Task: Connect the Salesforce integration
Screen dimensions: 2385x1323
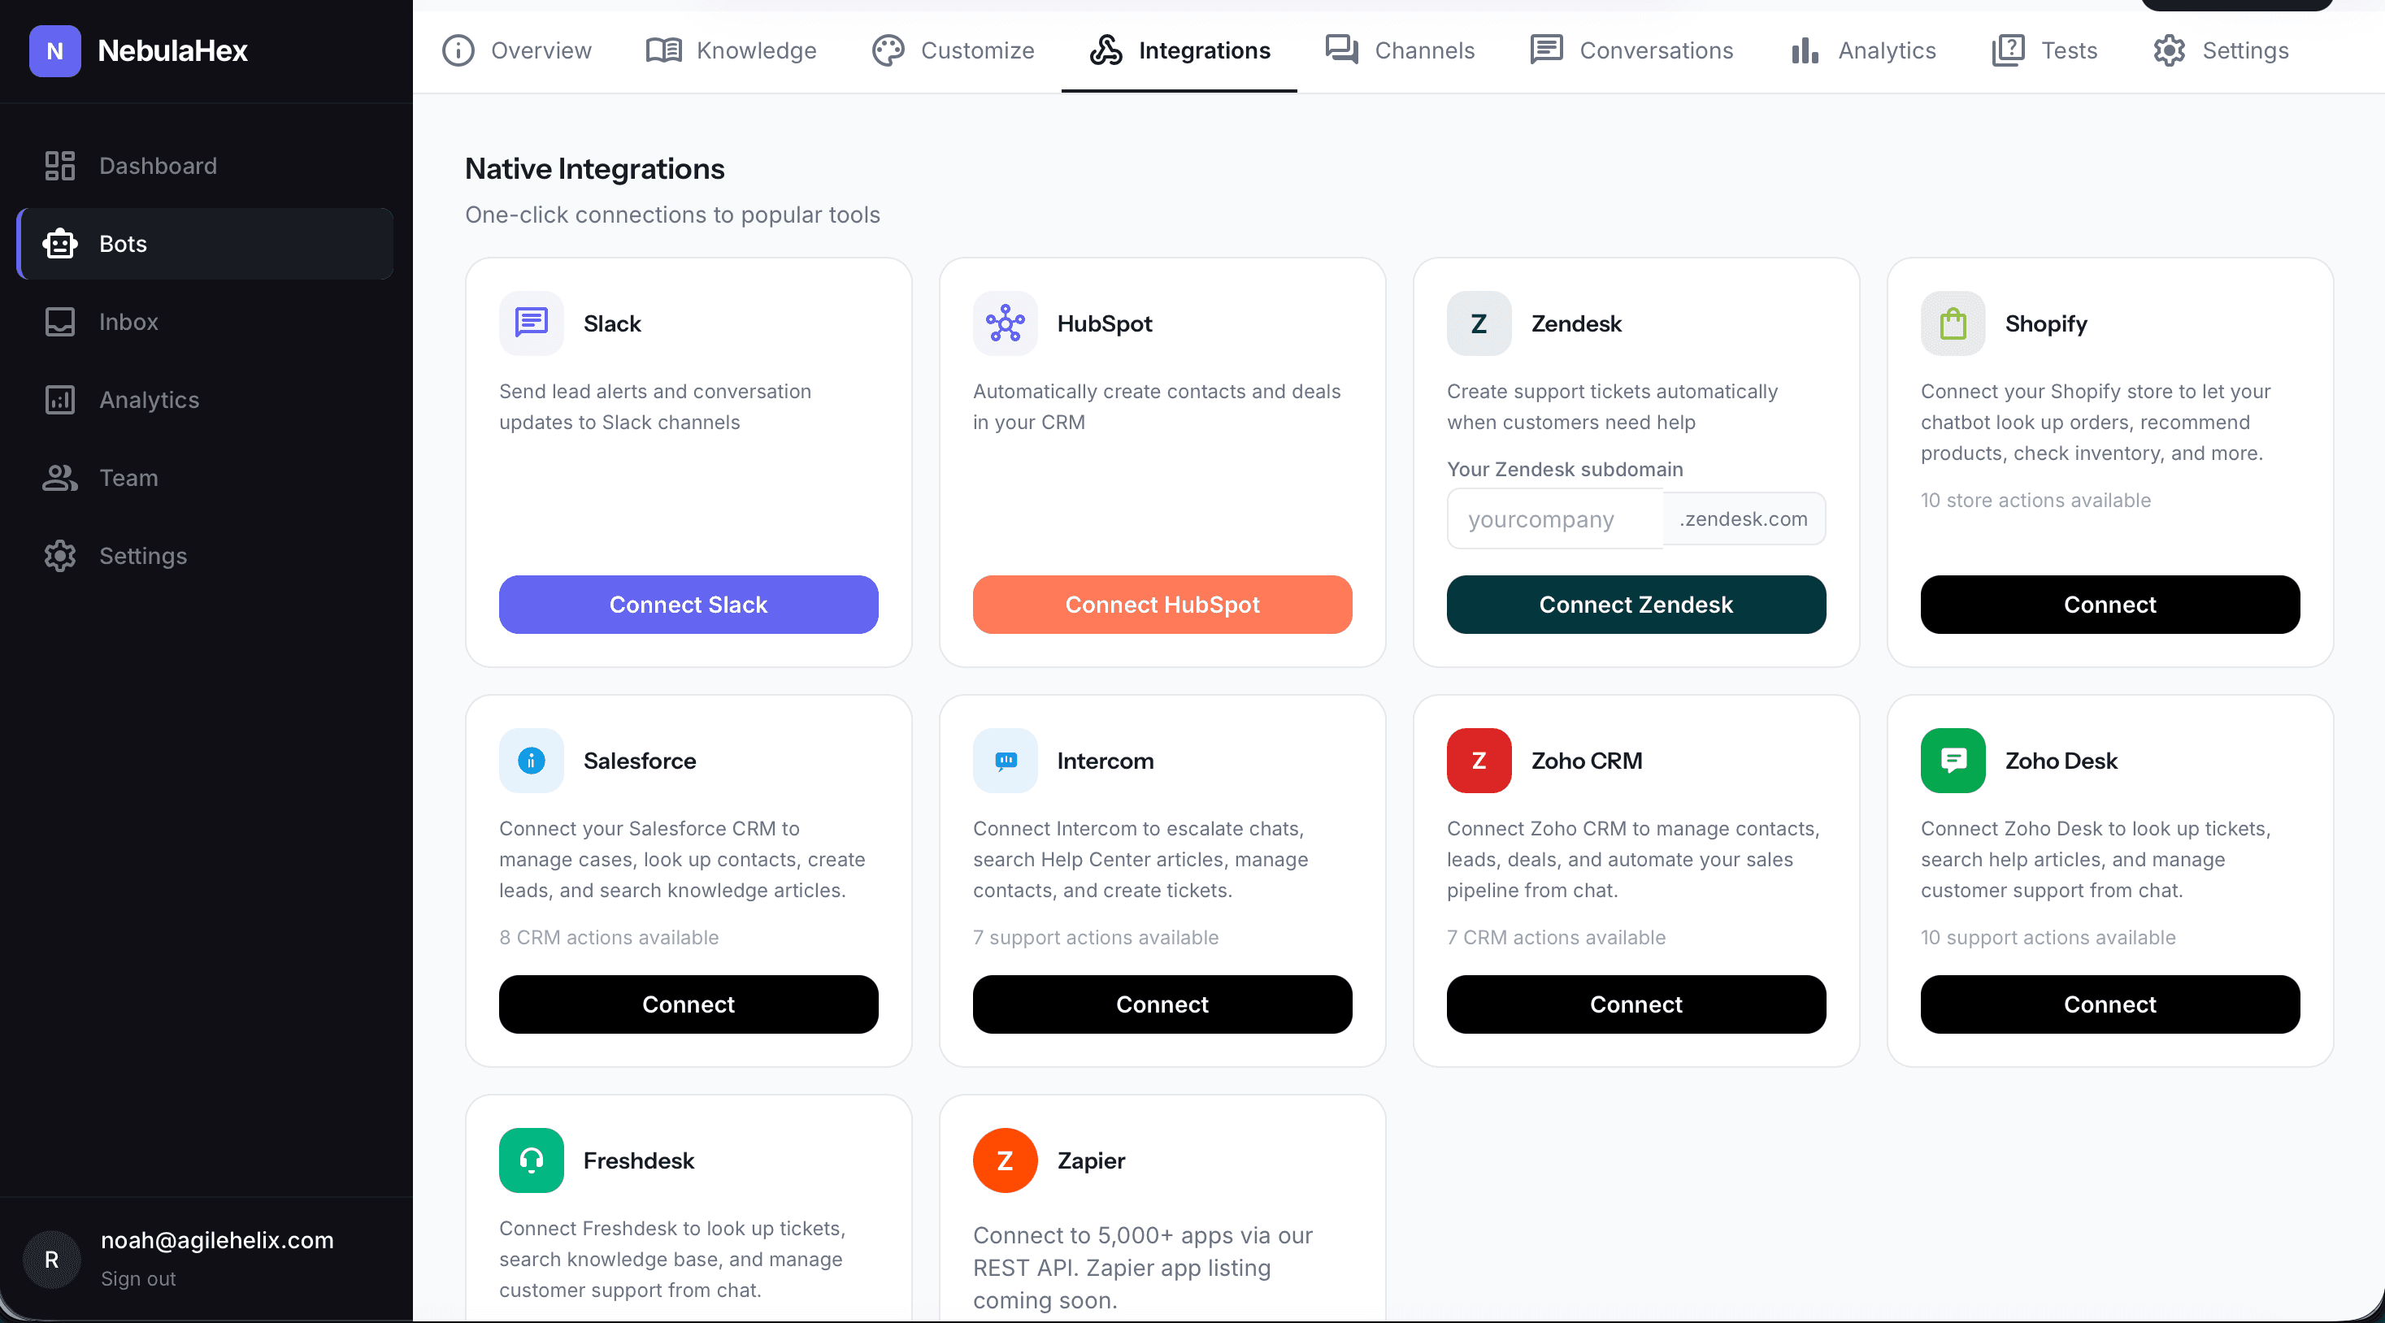Action: tap(688, 1004)
